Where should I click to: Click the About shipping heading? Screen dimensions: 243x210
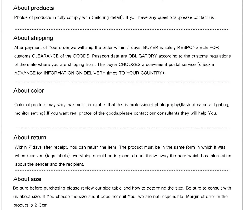pos(33,38)
